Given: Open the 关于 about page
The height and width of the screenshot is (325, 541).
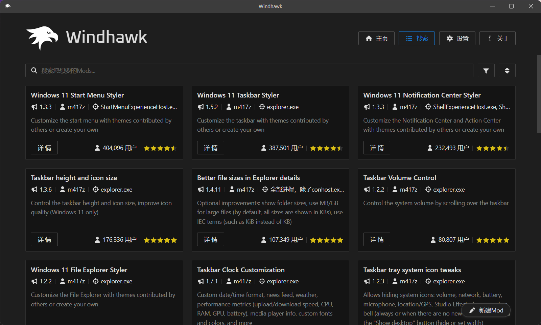Looking at the screenshot, I should point(497,38).
